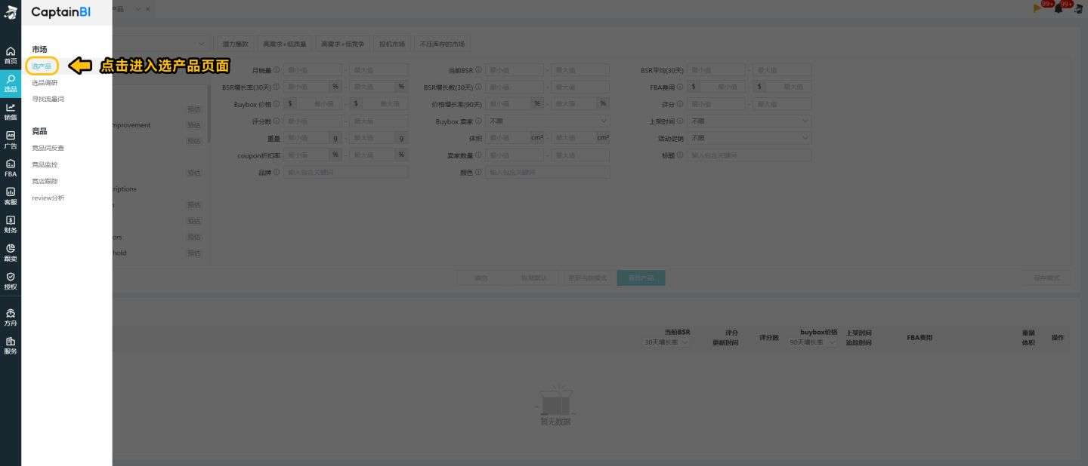Click info icon next to 卖家数量 label

point(478,155)
